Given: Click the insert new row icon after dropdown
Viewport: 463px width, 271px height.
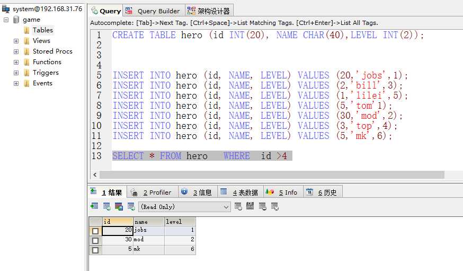Looking at the screenshot, I should [238, 206].
